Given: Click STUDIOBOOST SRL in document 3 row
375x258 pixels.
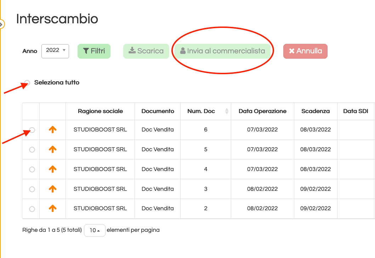Looking at the screenshot, I should point(100,189).
